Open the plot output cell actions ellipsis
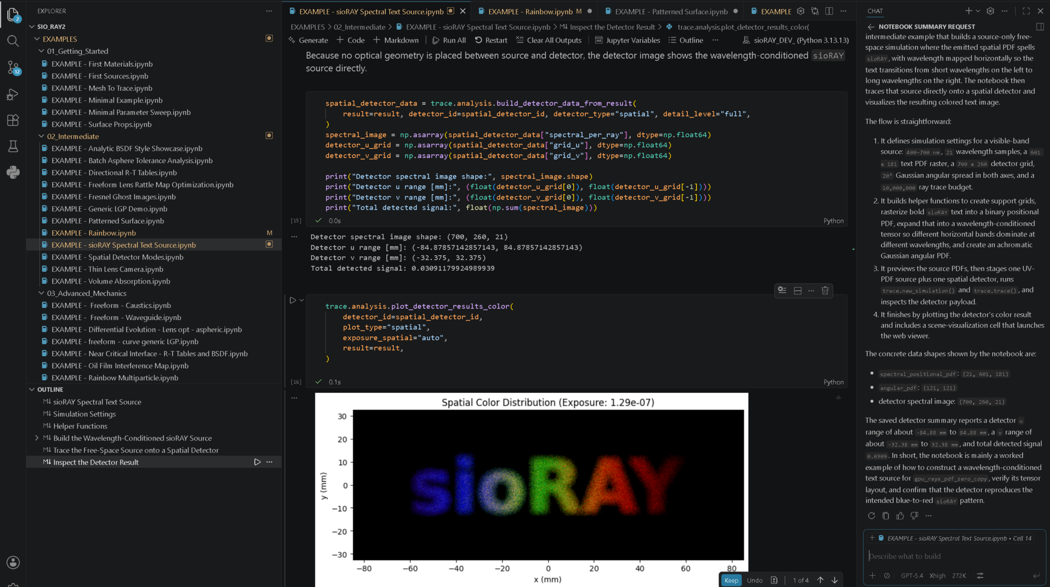 click(294, 397)
